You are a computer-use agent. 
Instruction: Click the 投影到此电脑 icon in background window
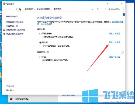coord(11,99)
